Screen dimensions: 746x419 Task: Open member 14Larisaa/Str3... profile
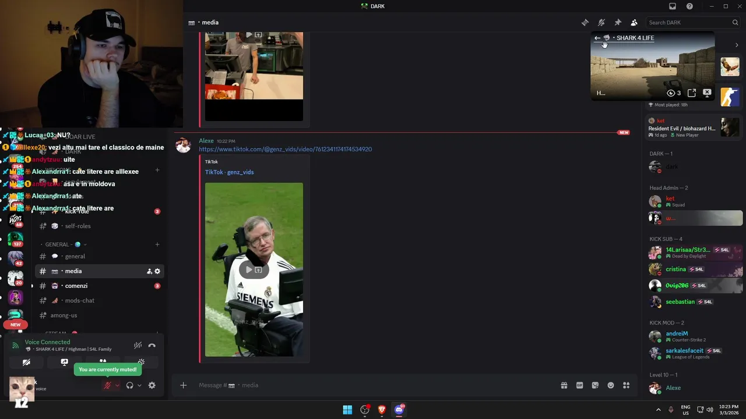(x=694, y=253)
